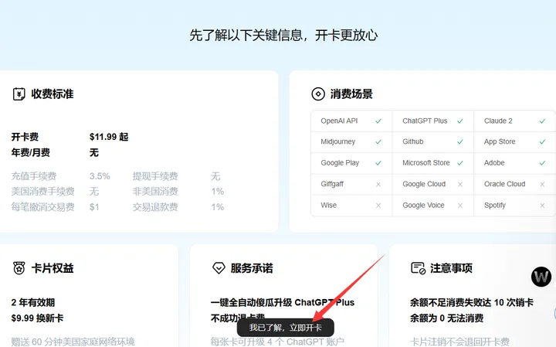Click the $11.99 起 card fee text
Image resolution: width=556 pixels, height=347 pixels.
109,137
